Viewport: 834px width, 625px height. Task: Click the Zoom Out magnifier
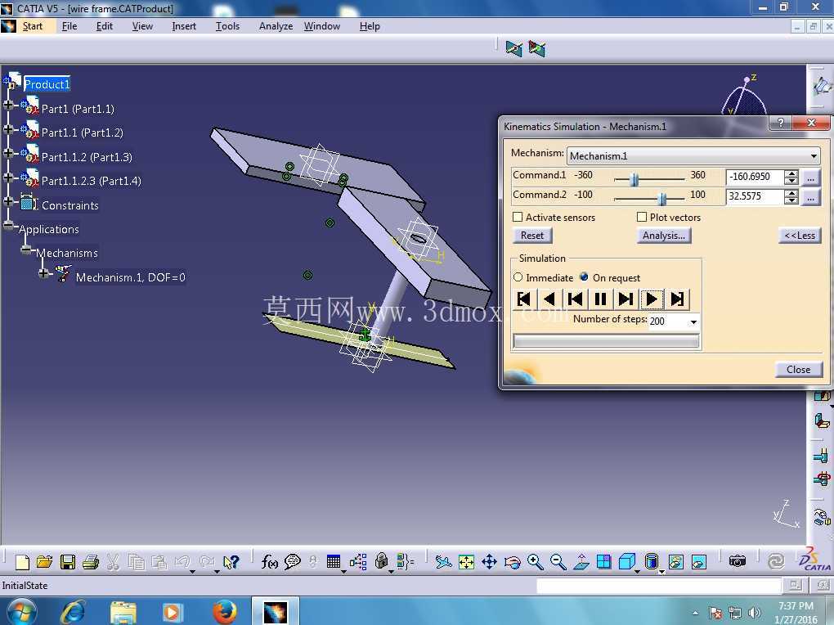558,562
